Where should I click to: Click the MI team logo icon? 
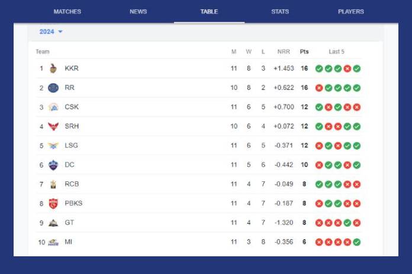point(53,242)
